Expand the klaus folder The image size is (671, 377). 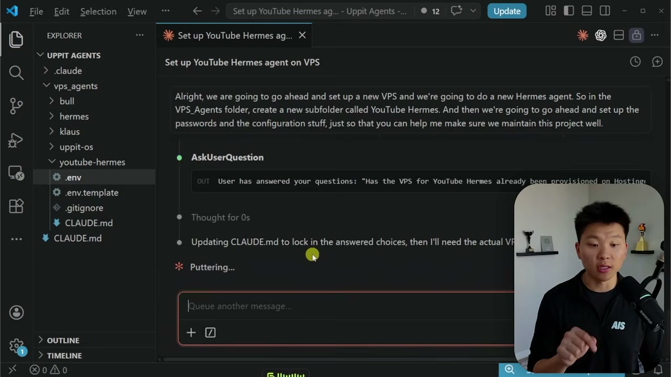tap(94, 131)
